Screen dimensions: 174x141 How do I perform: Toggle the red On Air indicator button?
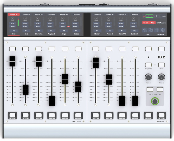tap(146, 23)
